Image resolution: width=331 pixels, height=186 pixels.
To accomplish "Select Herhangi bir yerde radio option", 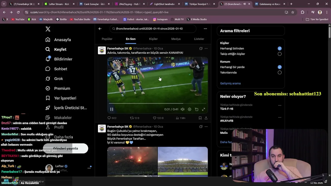I will pyautogui.click(x=280, y=67).
